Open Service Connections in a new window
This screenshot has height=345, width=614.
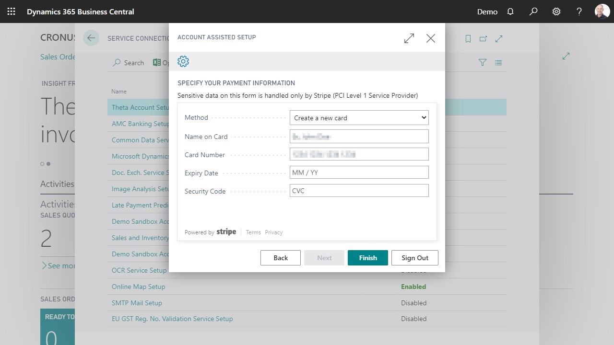tap(484, 39)
